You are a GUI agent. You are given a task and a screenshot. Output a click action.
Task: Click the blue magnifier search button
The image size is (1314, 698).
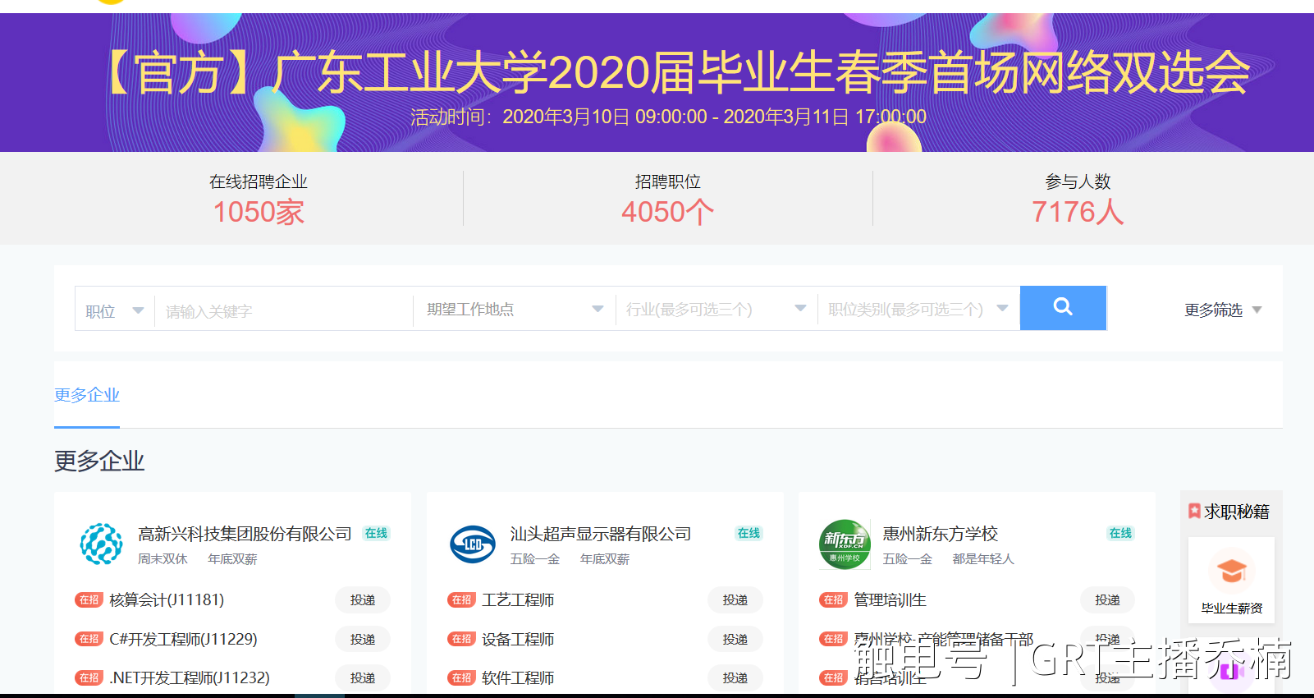[1063, 308]
